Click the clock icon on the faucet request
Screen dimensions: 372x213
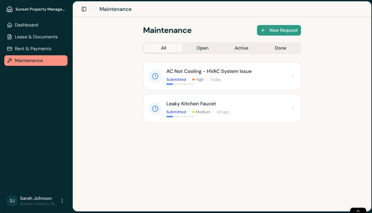coord(155,108)
